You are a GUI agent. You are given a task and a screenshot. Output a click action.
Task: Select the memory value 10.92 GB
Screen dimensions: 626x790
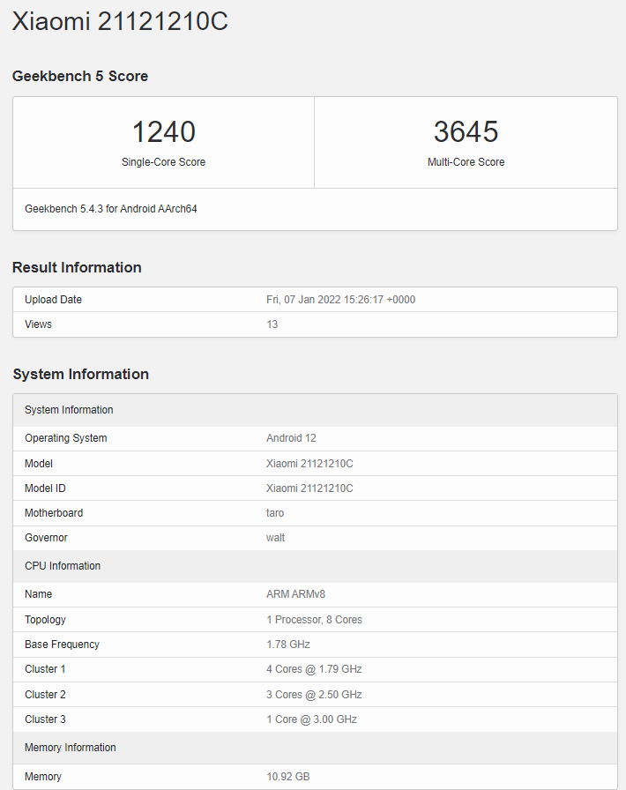287,777
